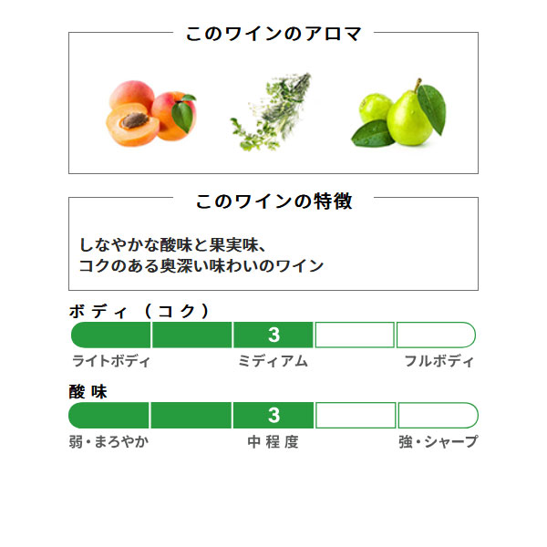
Task: Select body scale segment numbered 3
Action: click(x=273, y=335)
